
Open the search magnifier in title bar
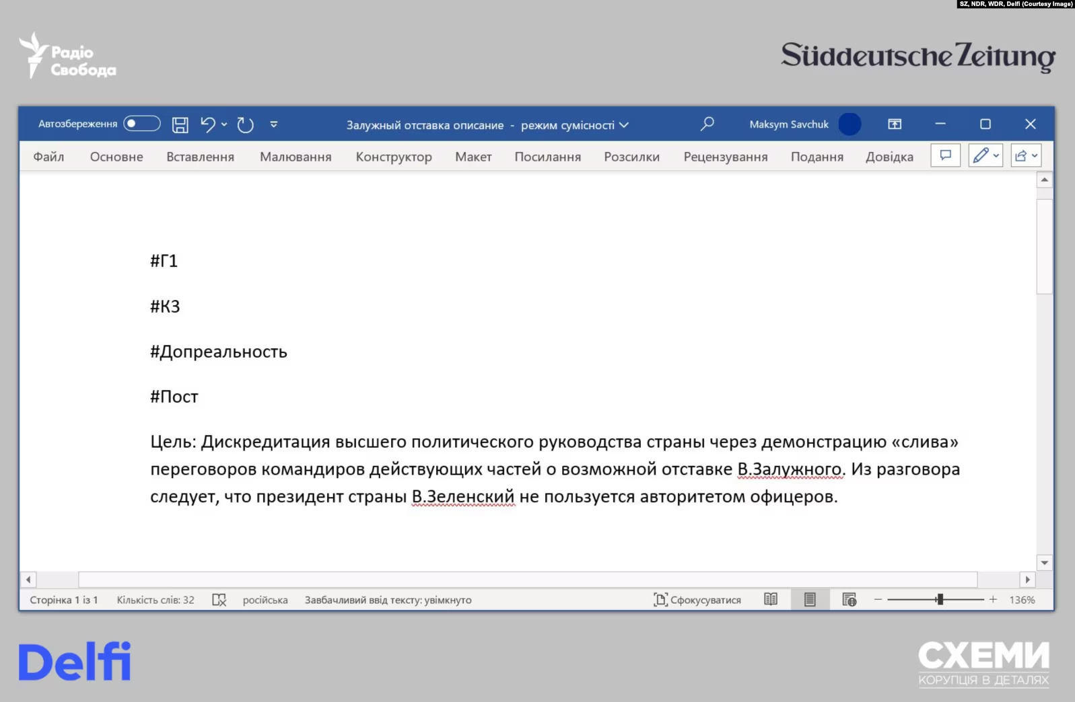[707, 124]
